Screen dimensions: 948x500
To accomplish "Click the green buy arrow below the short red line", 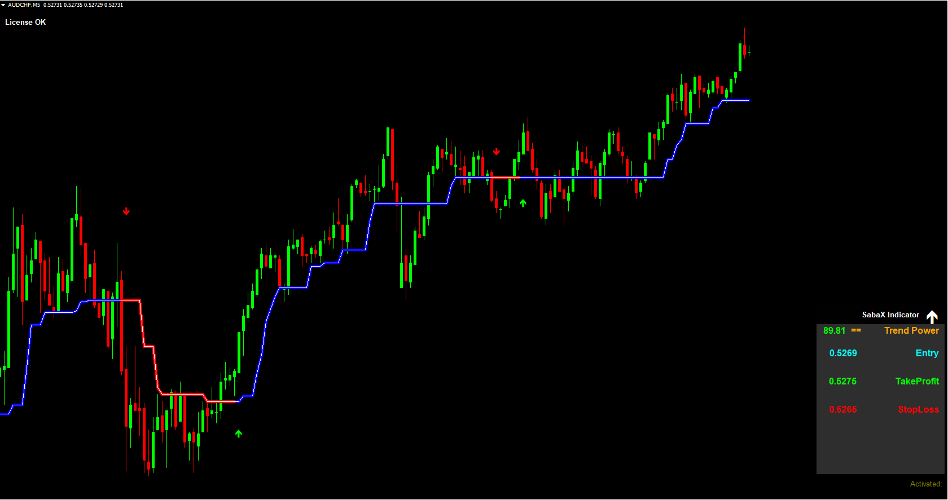I will [523, 203].
